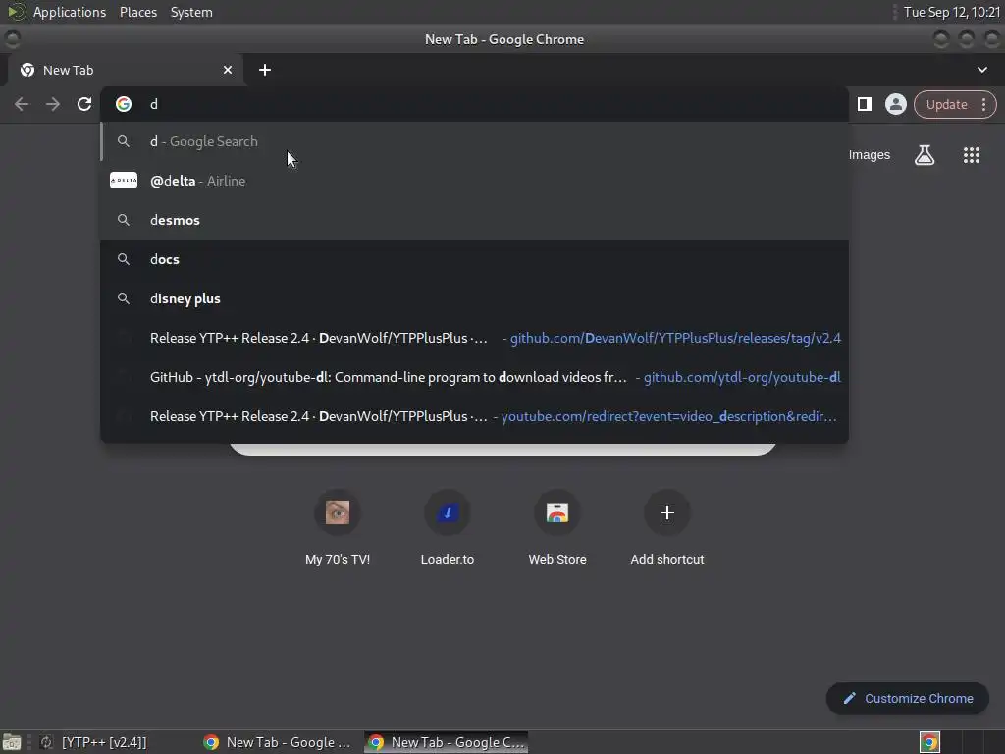Expand the tab search chevron

981,70
